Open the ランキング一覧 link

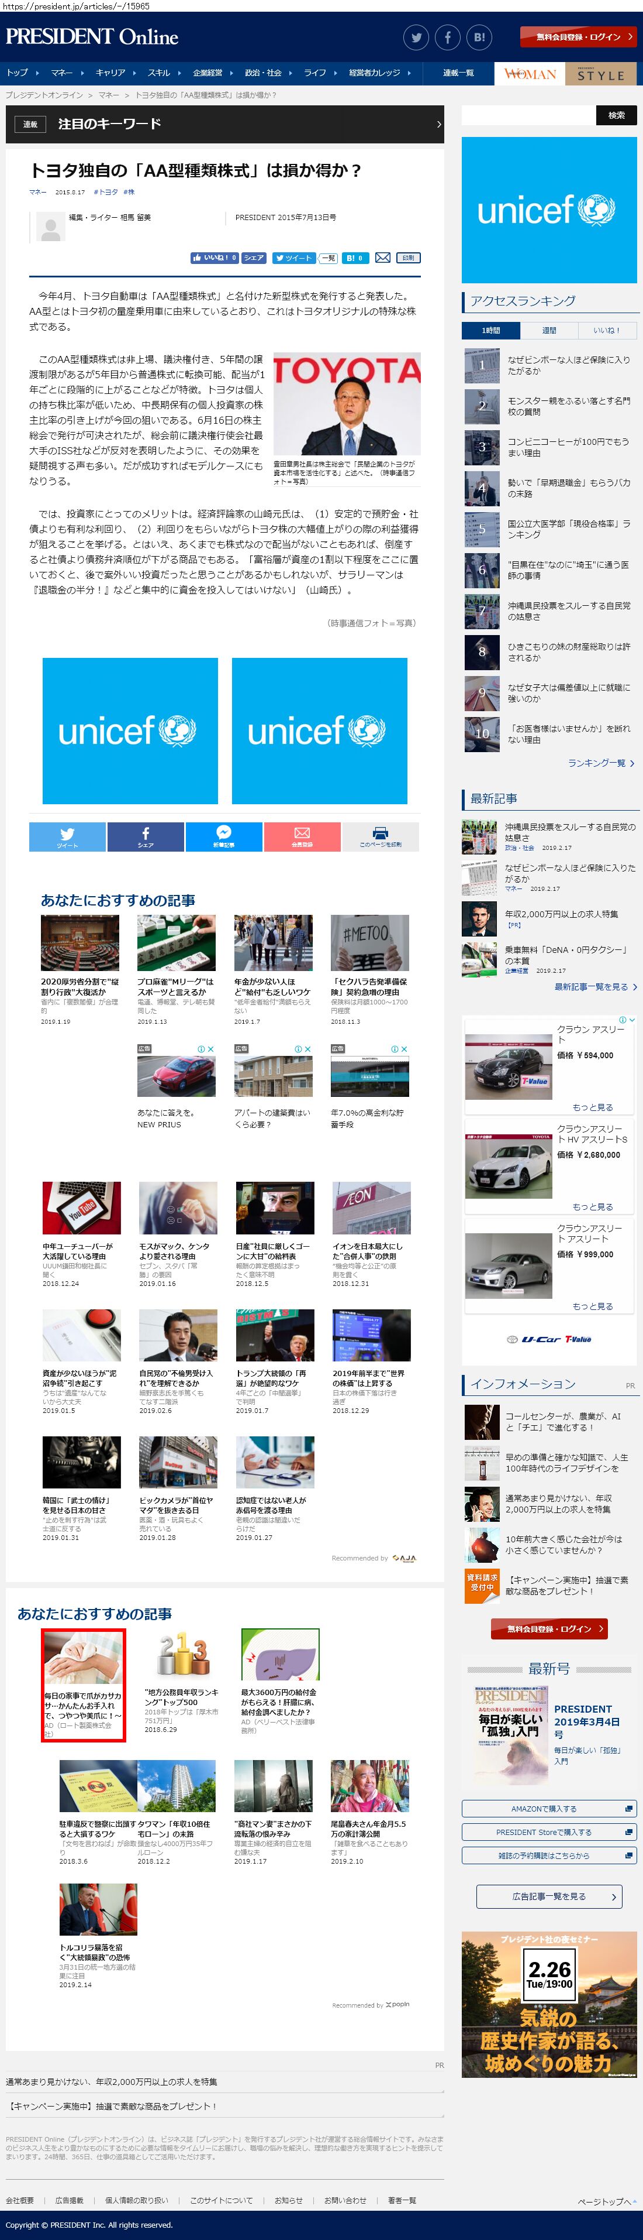click(600, 763)
